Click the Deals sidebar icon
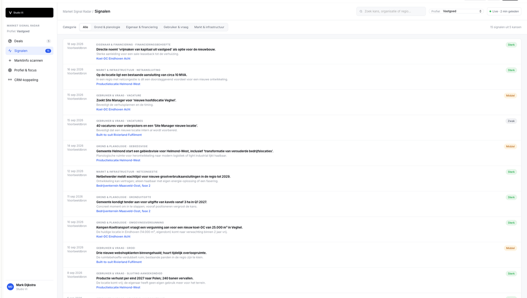Viewport: 527px width, 298px height. click(x=10, y=41)
